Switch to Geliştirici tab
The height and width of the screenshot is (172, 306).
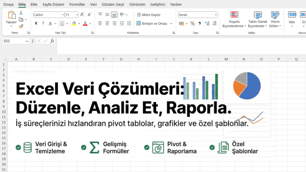(158, 4)
